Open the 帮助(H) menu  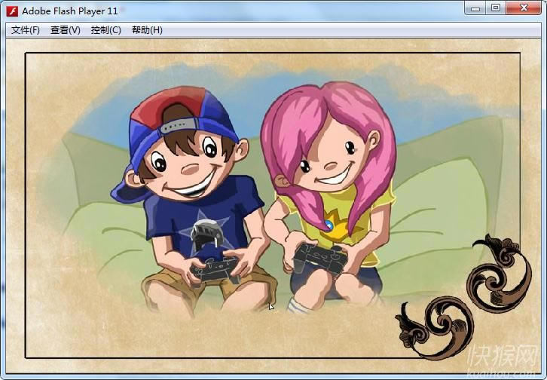147,30
